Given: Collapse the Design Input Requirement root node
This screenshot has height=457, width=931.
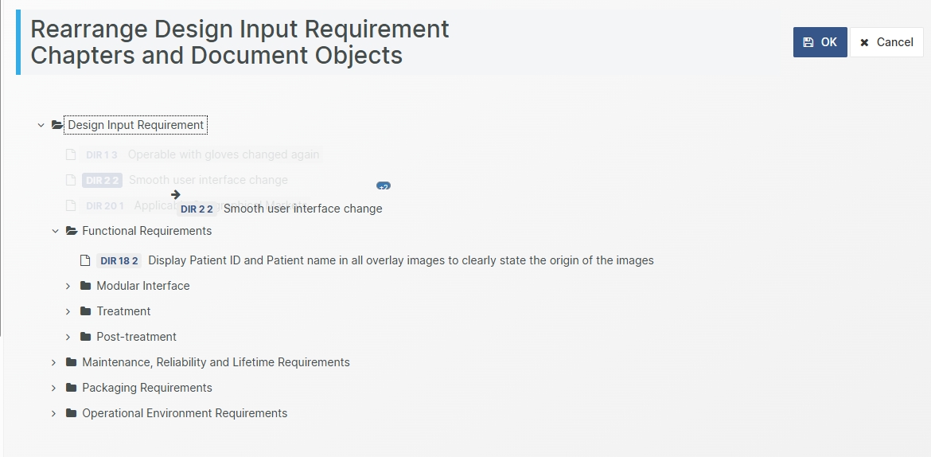Looking at the screenshot, I should [x=41, y=125].
